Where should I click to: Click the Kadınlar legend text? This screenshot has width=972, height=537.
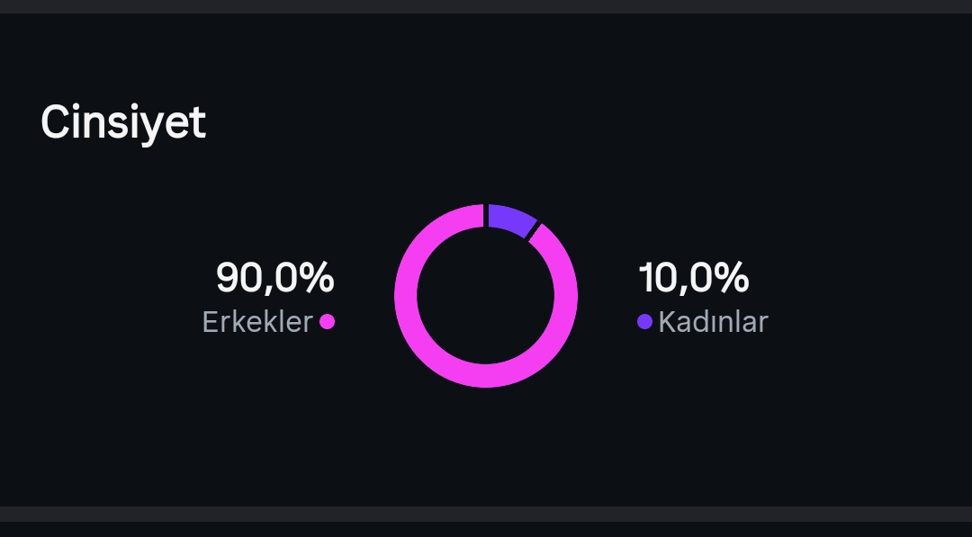713,322
